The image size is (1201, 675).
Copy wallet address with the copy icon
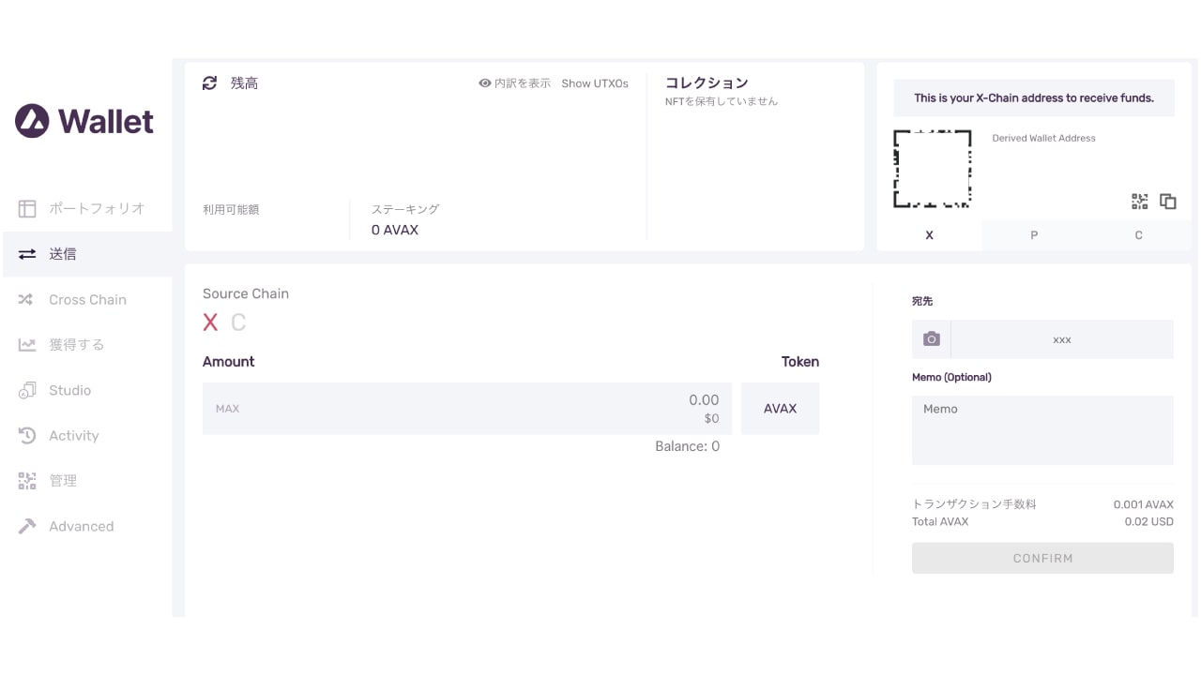(x=1168, y=202)
